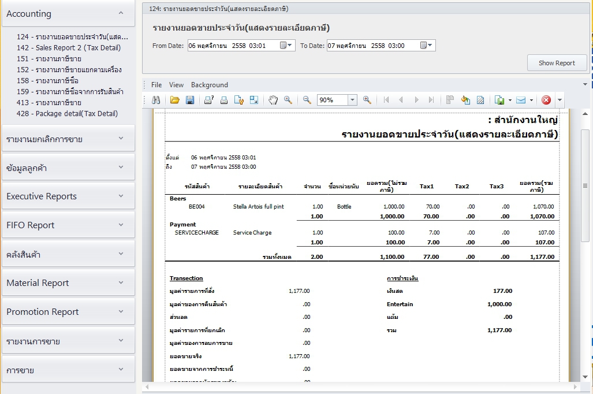Click the Zoom In magnifier icon
Viewport: 593px width, 394px height.
pos(367,100)
